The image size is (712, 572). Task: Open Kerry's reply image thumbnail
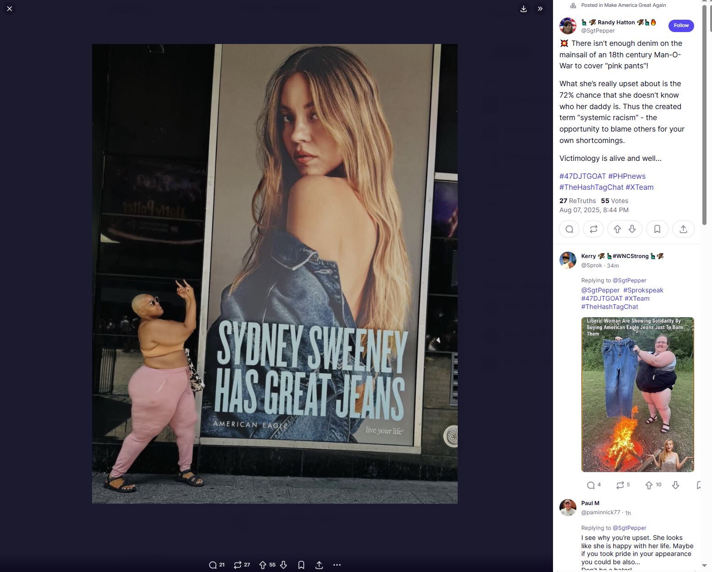pos(637,394)
